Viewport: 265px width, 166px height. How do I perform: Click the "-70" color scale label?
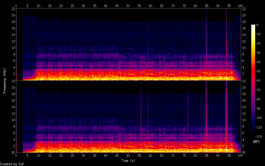[258, 90]
